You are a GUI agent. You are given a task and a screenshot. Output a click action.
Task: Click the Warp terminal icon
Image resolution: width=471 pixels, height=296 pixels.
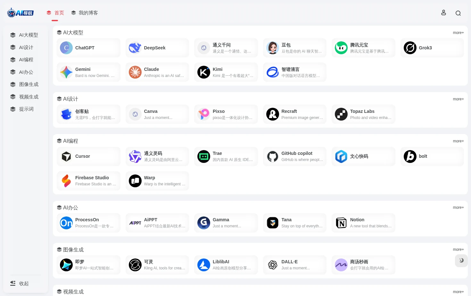135,181
